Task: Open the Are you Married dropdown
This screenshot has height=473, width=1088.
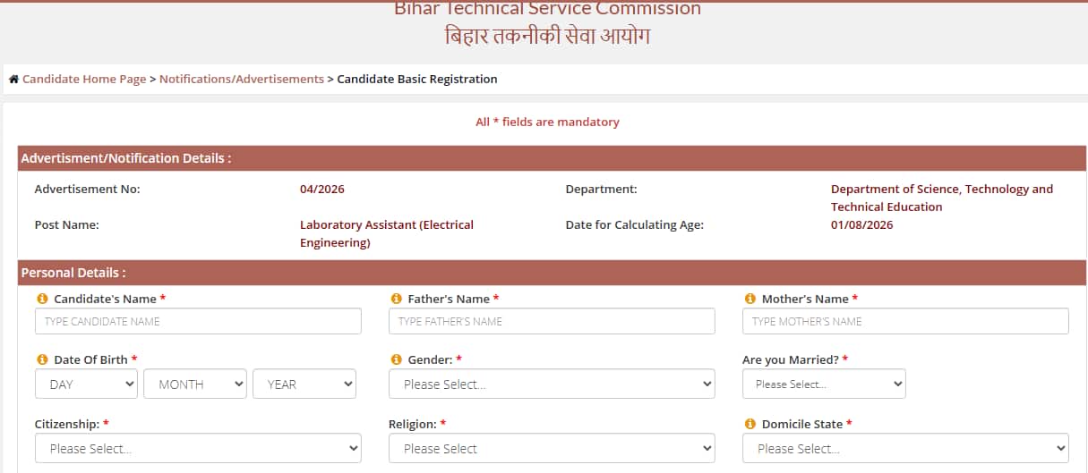Action: [824, 384]
